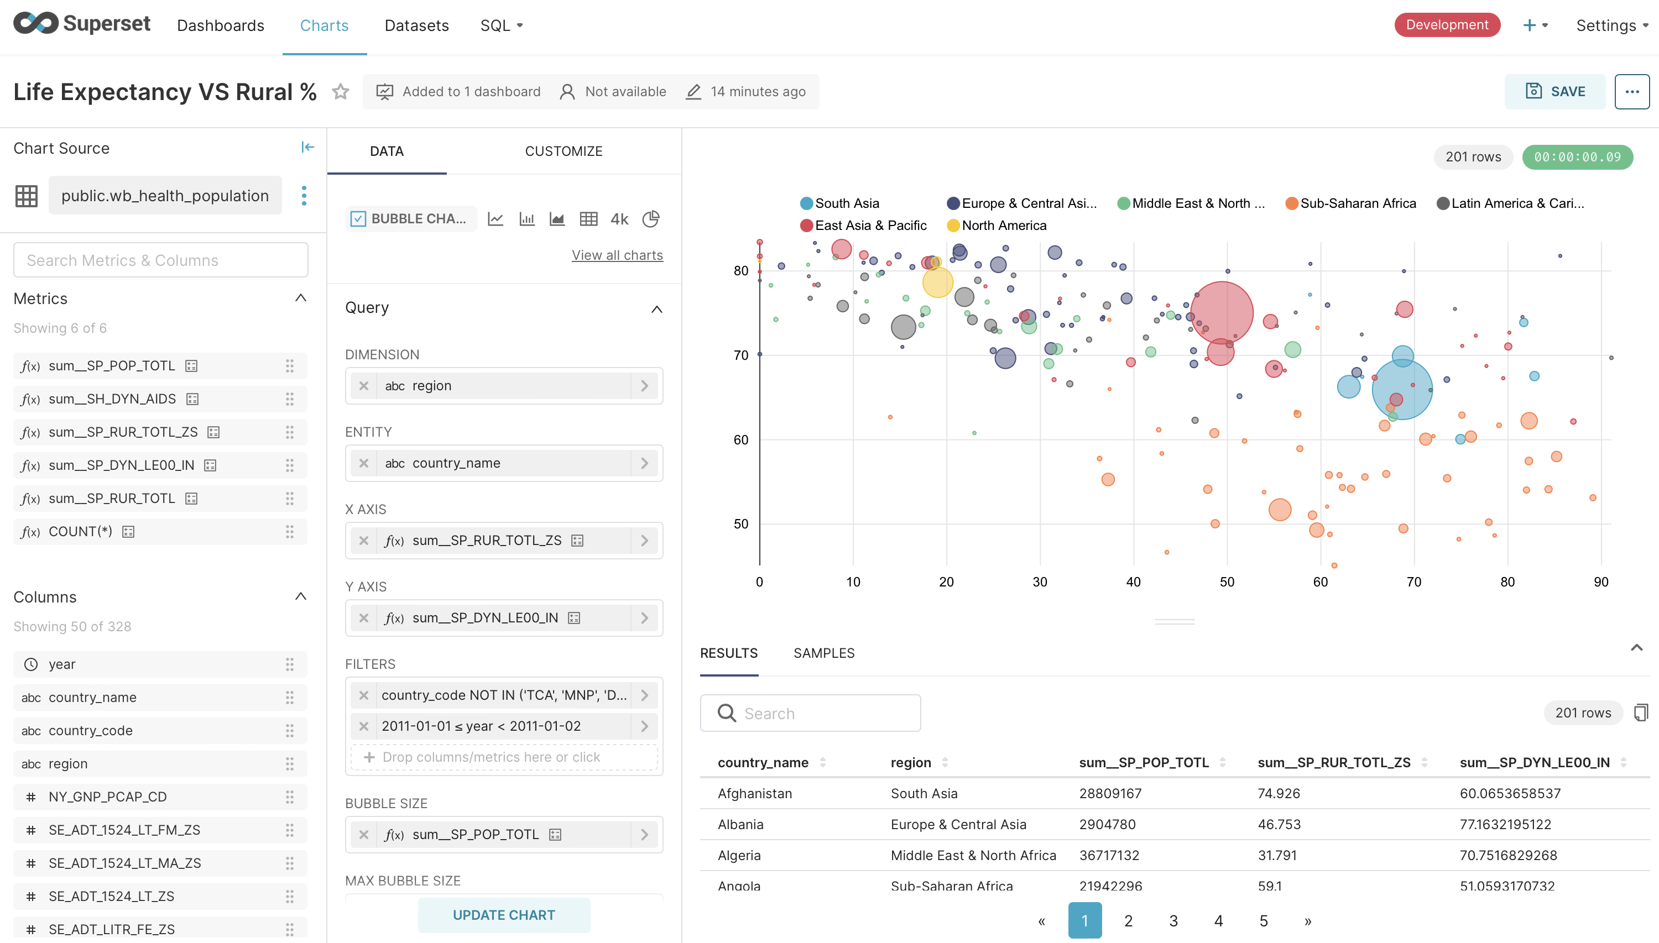Click the collapse panel left arrow icon
The height and width of the screenshot is (943, 1659).
[x=306, y=147]
